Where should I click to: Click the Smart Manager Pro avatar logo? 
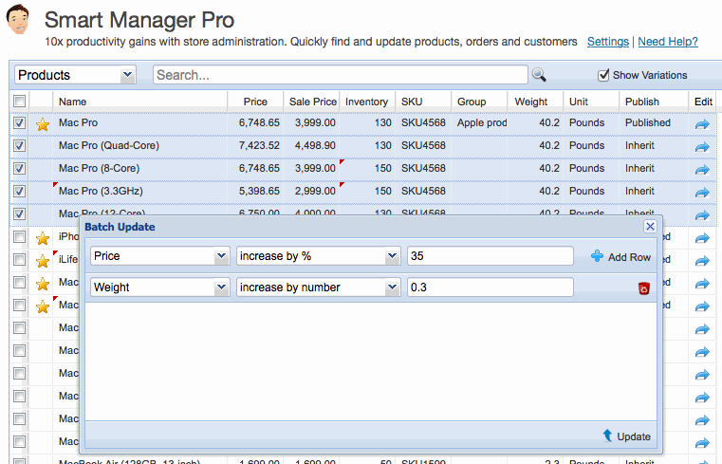(18, 19)
